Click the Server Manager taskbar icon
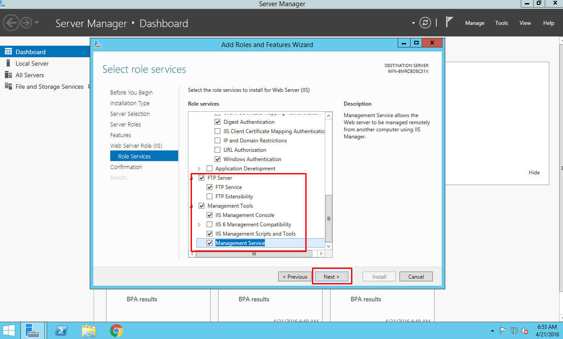 (x=32, y=330)
